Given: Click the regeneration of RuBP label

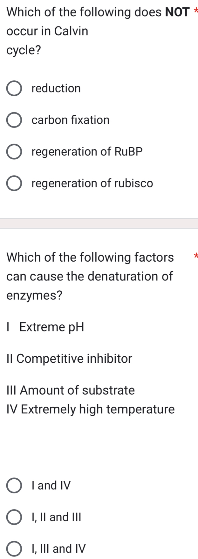Looking at the screenshot, I should (87, 152).
